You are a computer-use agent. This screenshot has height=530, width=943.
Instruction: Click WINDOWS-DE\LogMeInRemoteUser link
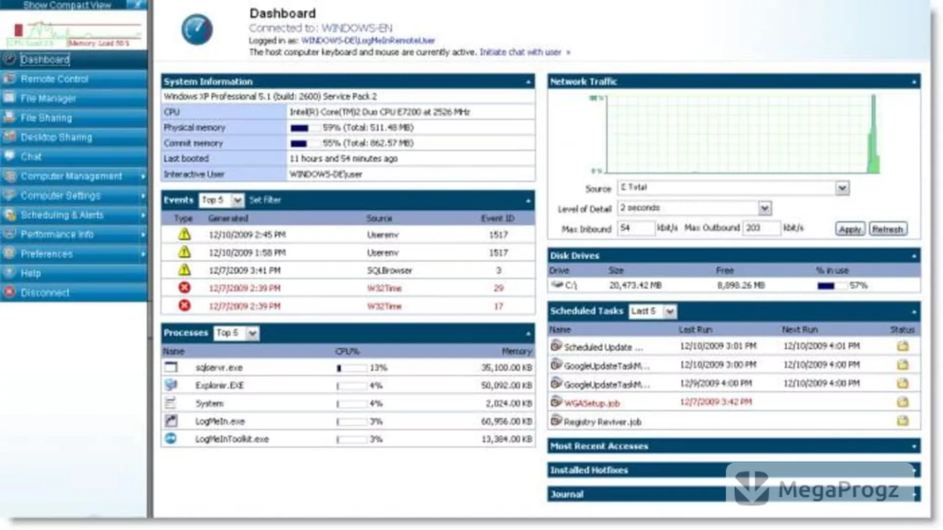pos(368,40)
